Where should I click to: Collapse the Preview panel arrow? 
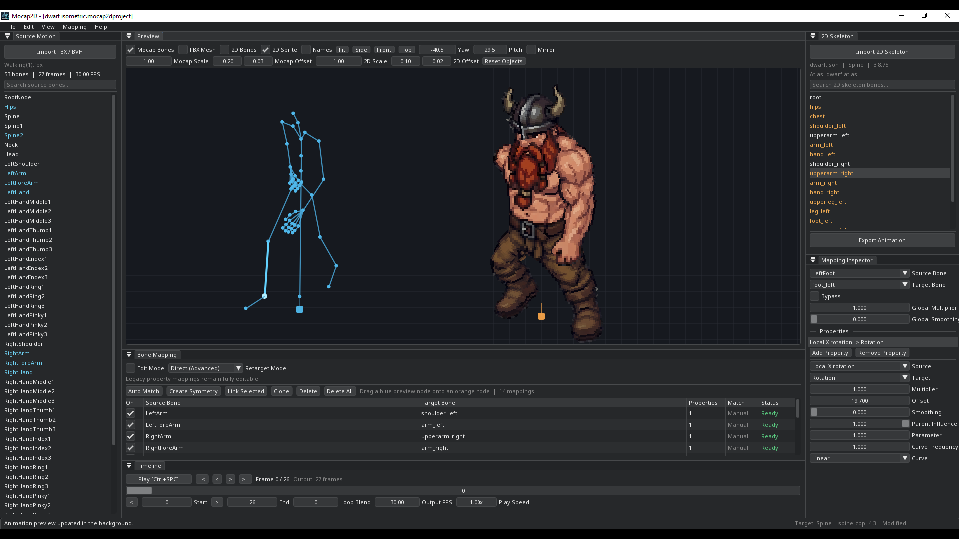(129, 36)
